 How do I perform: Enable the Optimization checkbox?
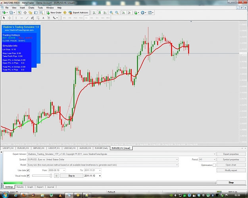tap(214, 165)
